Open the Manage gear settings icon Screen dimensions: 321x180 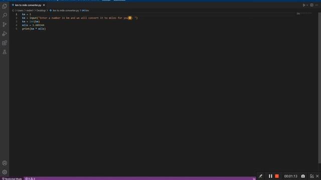click(x=5, y=172)
